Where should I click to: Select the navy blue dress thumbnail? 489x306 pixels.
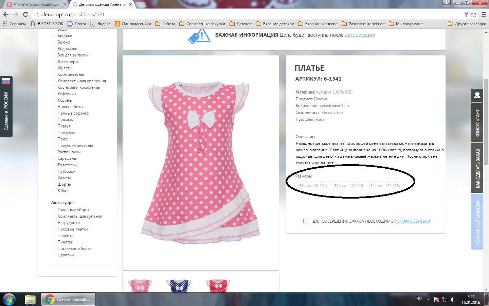tap(179, 286)
